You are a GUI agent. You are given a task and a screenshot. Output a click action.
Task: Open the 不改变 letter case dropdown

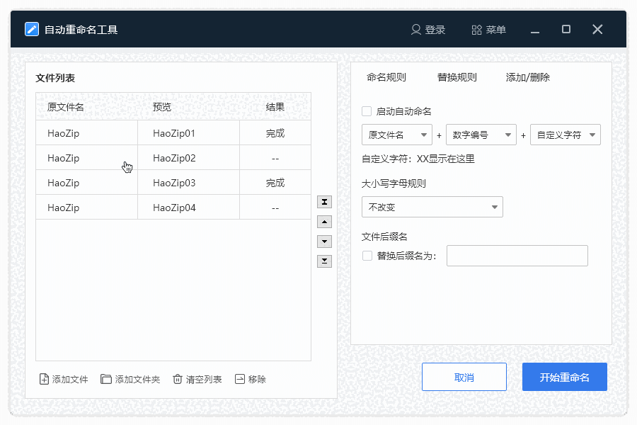pos(432,207)
